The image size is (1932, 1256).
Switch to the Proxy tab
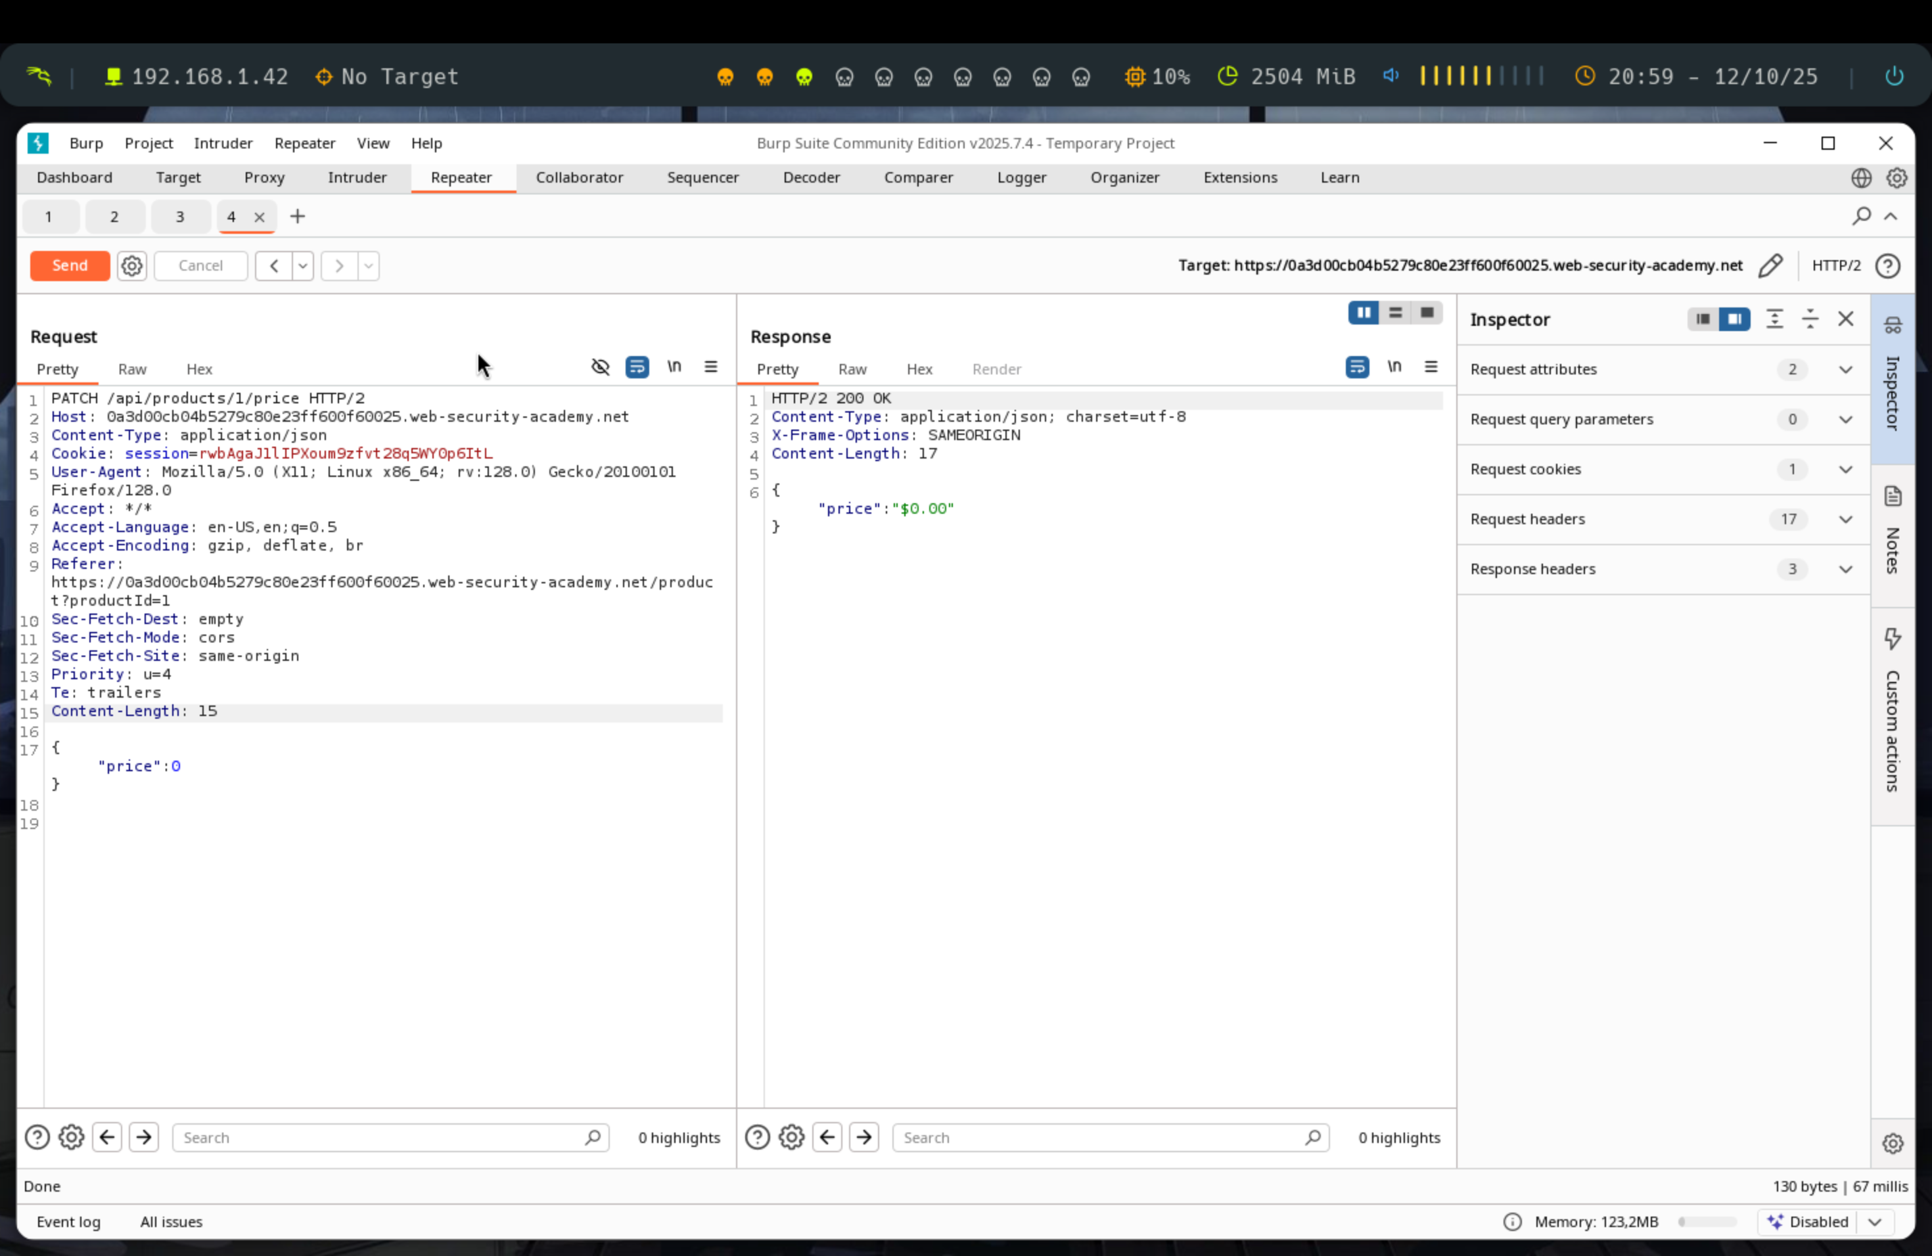[x=264, y=177]
